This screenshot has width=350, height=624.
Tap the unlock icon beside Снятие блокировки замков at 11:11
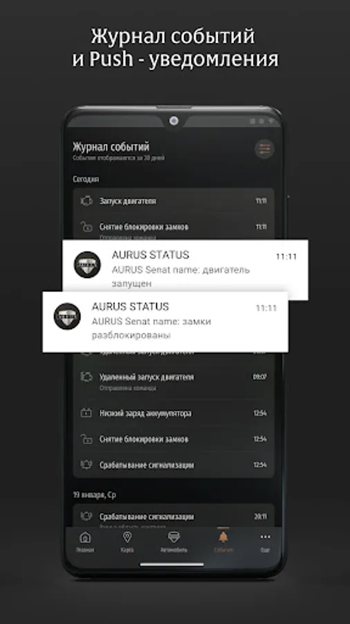coord(86,227)
